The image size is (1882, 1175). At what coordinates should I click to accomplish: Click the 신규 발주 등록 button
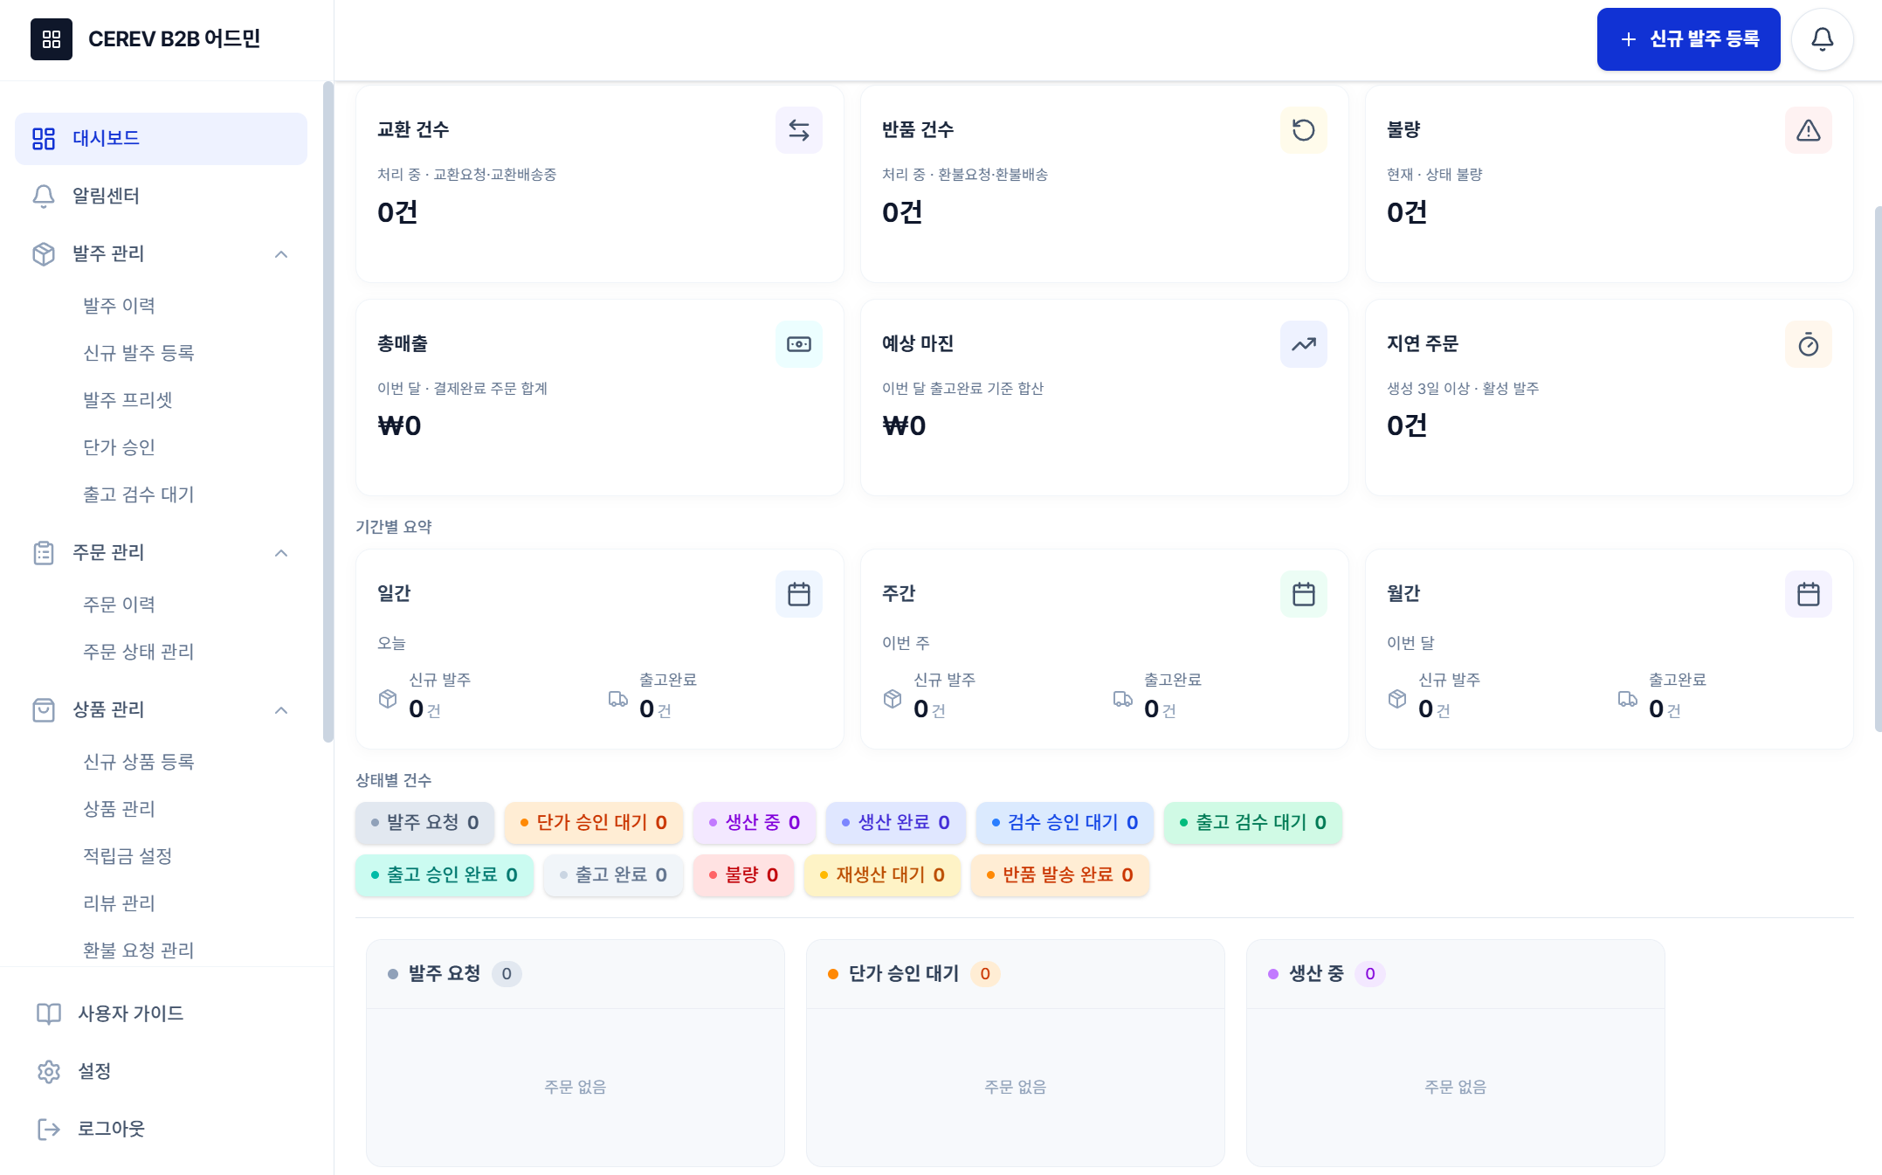click(1687, 38)
